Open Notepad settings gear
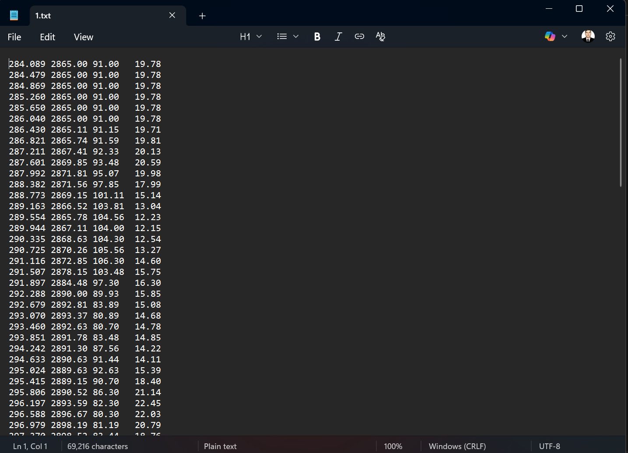This screenshot has width=628, height=453. tap(610, 37)
